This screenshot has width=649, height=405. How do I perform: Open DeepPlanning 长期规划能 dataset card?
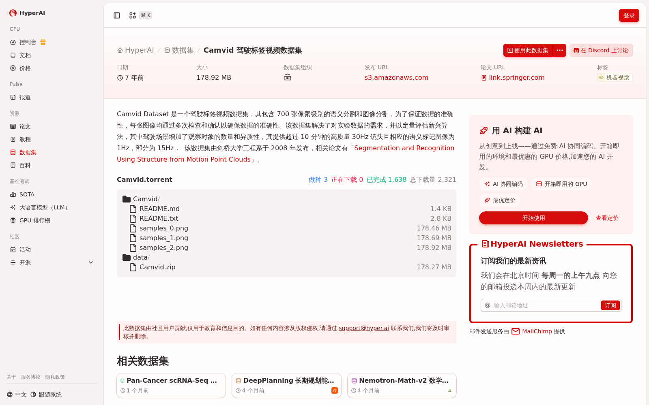(286, 386)
